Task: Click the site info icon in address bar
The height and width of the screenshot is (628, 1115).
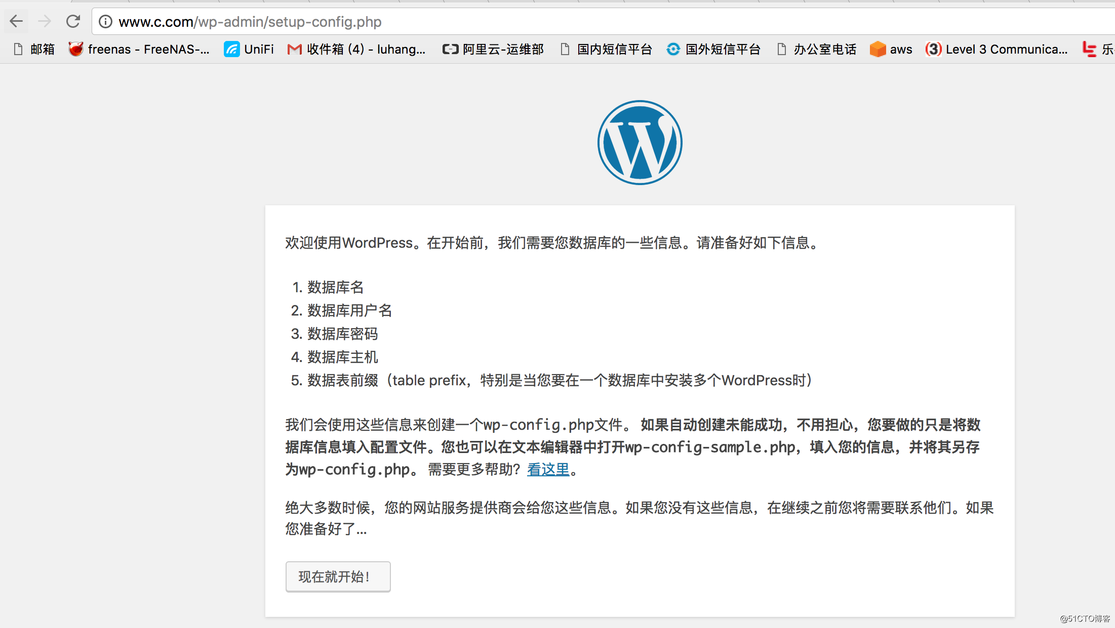Action: point(105,22)
